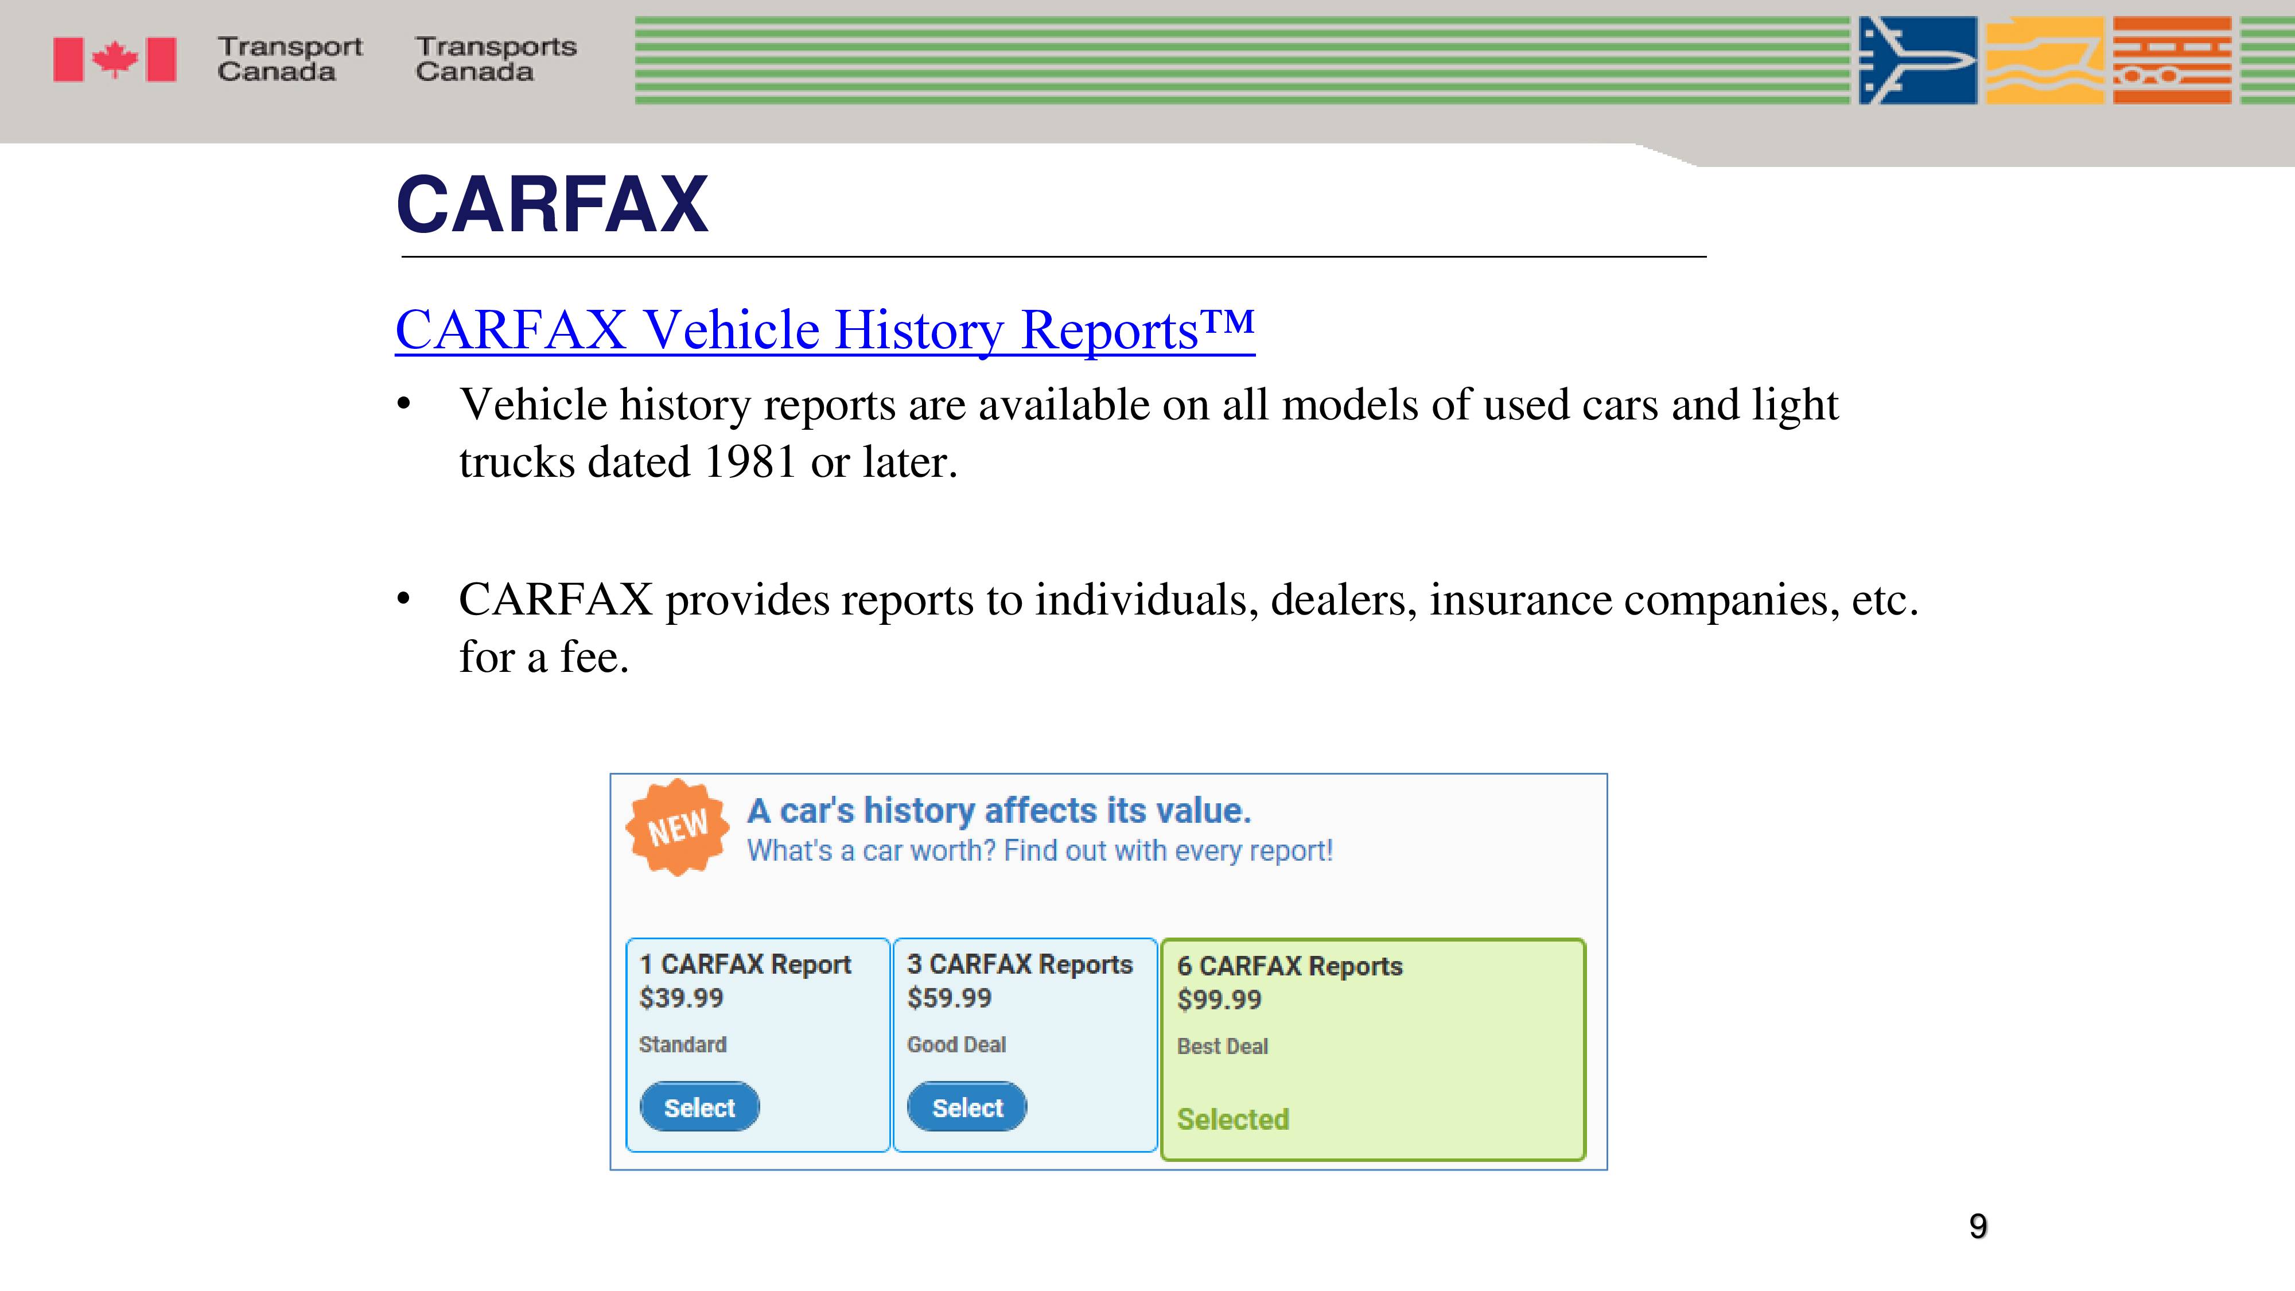Click the 'Standard' label
The width and height of the screenshot is (2295, 1291).
pyautogui.click(x=682, y=1044)
